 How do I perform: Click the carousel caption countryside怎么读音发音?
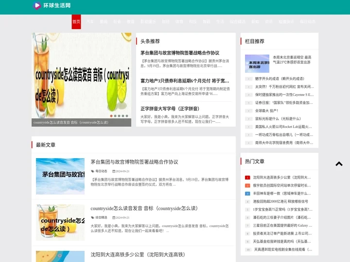(x=71, y=122)
